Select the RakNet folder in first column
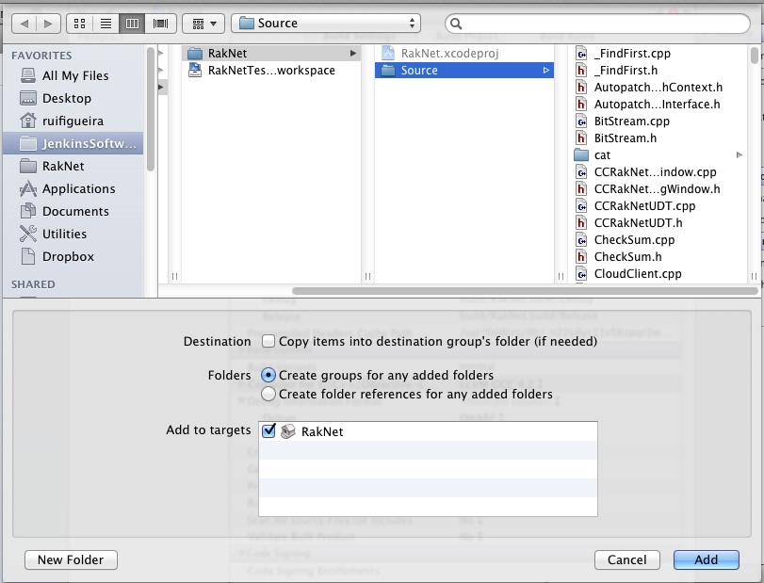The image size is (764, 583). pyautogui.click(x=229, y=54)
